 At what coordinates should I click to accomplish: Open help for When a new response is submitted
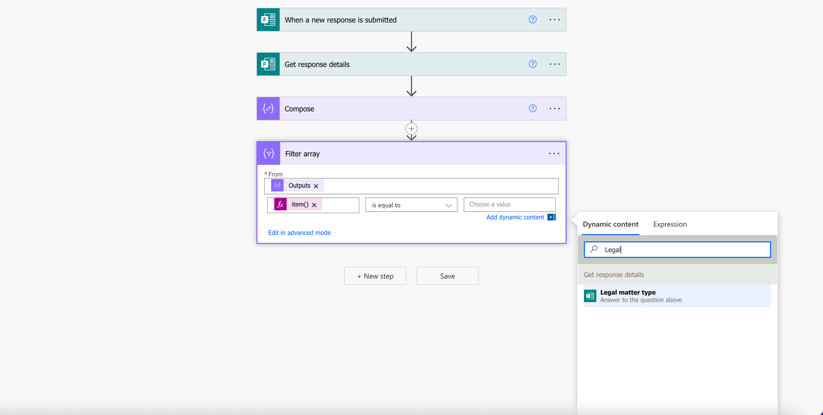click(532, 20)
